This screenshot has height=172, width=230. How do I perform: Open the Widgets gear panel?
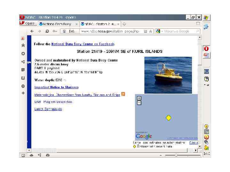23,54
